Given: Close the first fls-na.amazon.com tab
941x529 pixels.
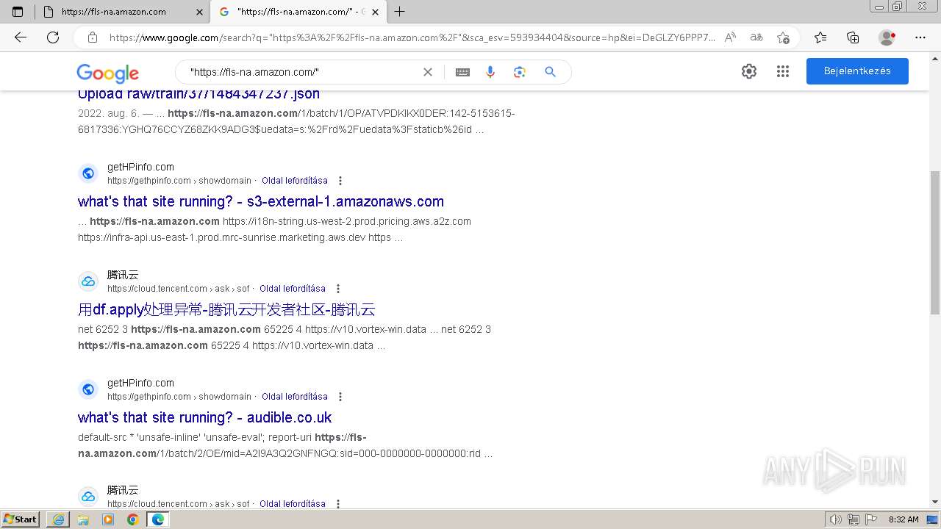Looking at the screenshot, I should (199, 12).
